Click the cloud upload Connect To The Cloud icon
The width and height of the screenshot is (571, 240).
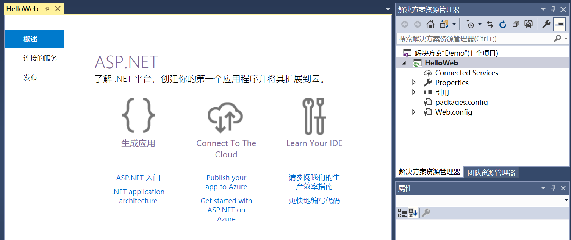(225, 118)
